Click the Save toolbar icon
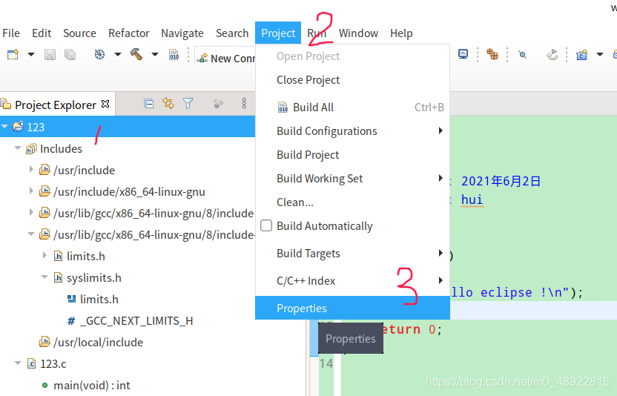The image size is (617, 396). (x=50, y=54)
